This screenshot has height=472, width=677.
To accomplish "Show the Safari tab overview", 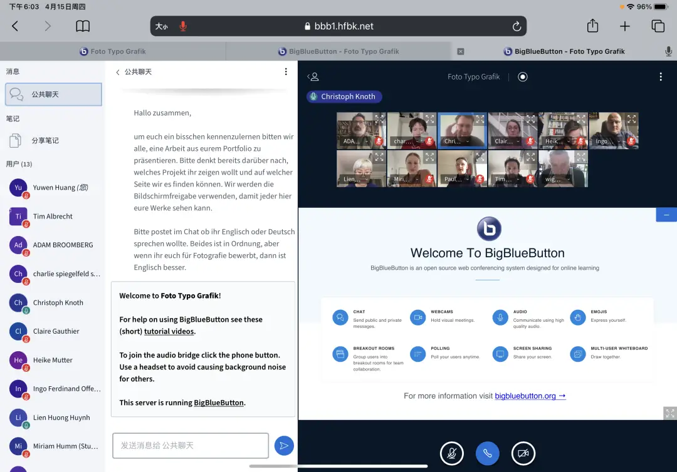I will [658, 26].
